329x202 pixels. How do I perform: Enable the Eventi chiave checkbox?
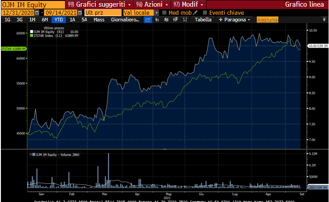point(205,13)
